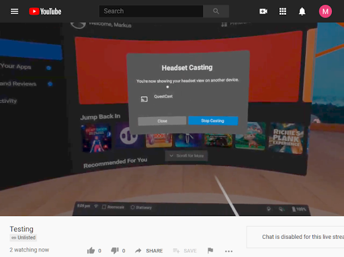Open the create video camera icon
This screenshot has height=257, width=344.
coord(263,11)
